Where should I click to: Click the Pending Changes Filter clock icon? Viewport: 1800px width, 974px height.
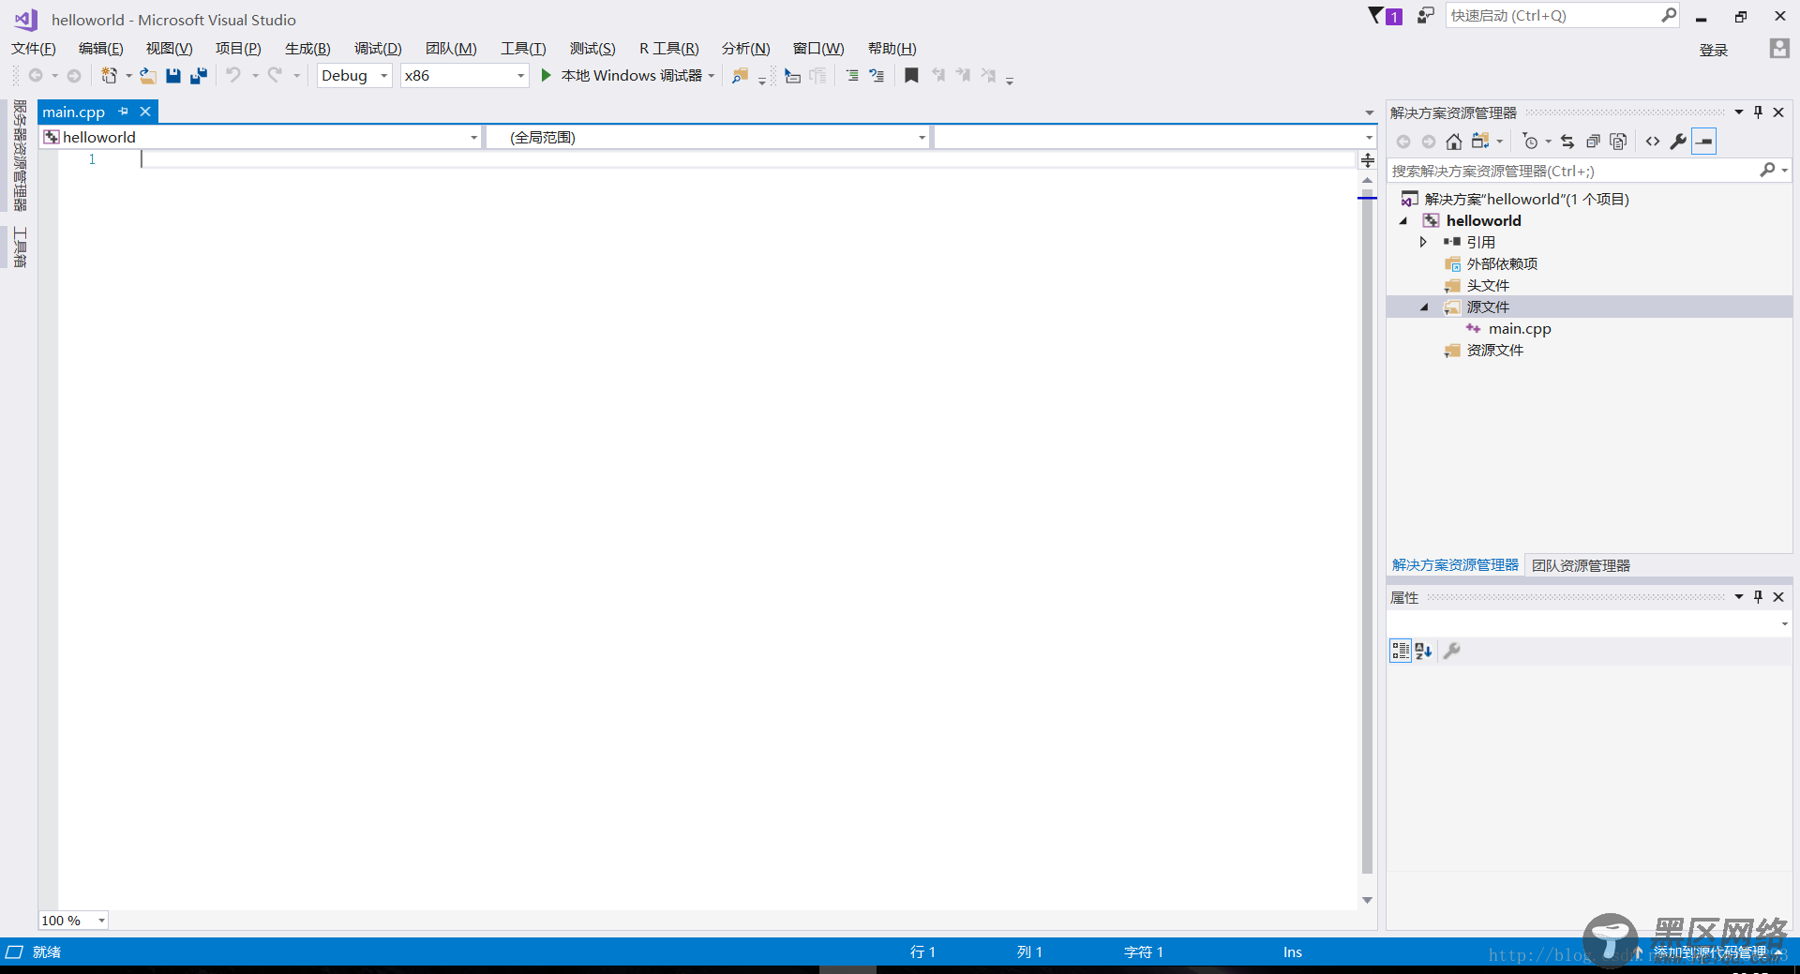pyautogui.click(x=1531, y=142)
